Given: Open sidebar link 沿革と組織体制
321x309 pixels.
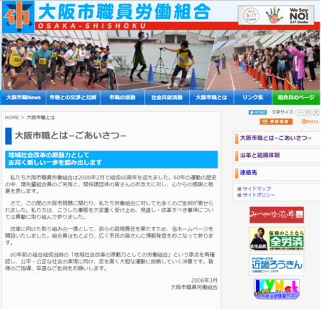Looking at the screenshot, I should coord(260,156).
